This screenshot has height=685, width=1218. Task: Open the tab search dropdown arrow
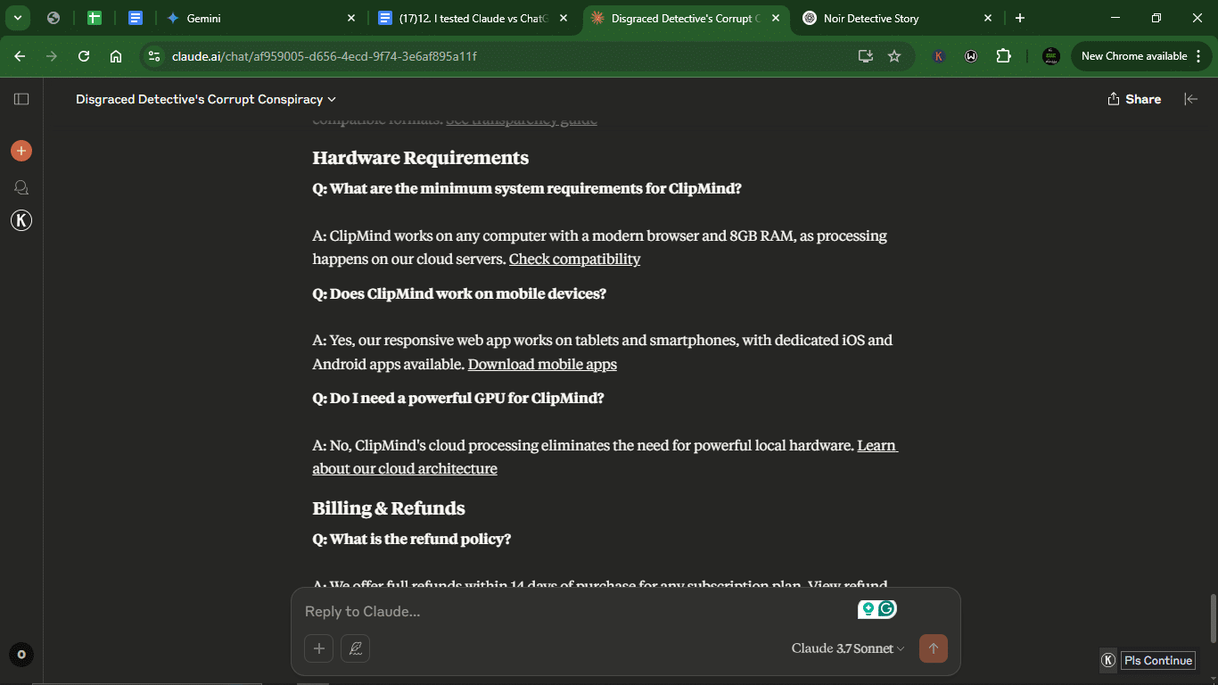coord(18,18)
